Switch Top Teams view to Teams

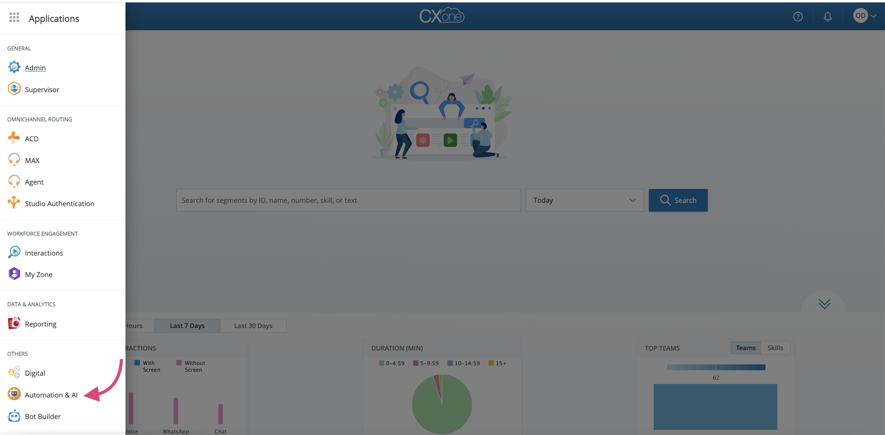[x=745, y=348]
